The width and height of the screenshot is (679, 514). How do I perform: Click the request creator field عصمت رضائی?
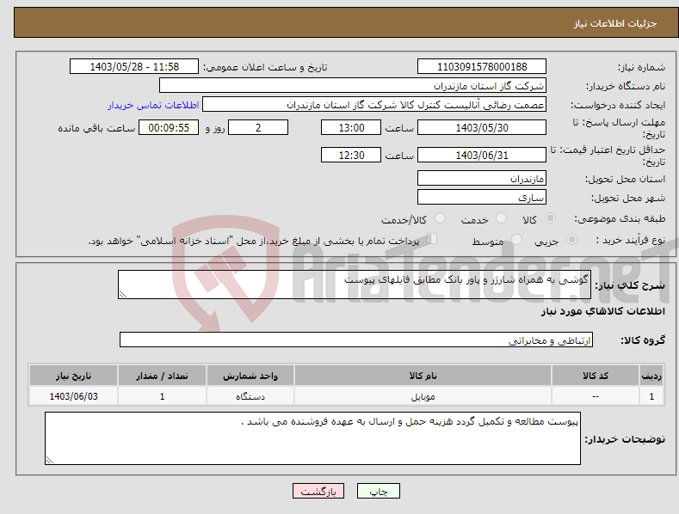[x=374, y=105]
